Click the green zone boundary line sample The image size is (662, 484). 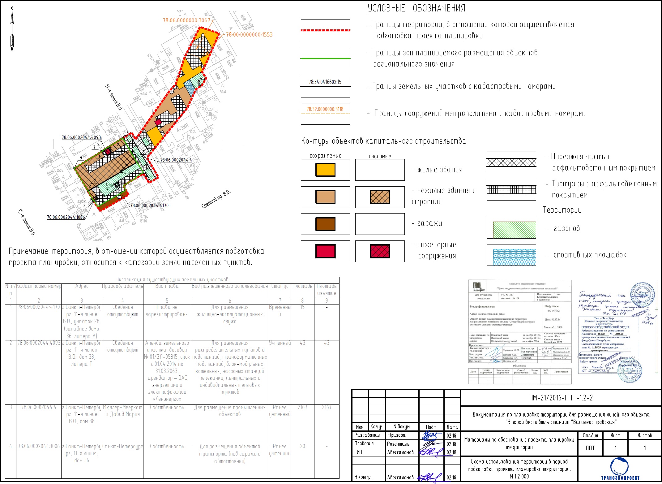(x=325, y=58)
